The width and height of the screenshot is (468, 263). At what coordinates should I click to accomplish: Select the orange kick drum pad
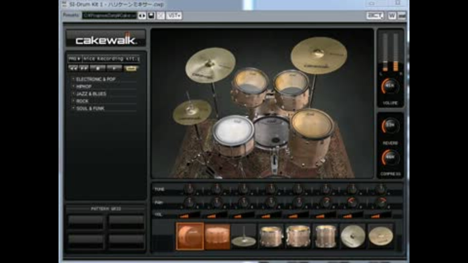click(x=190, y=236)
